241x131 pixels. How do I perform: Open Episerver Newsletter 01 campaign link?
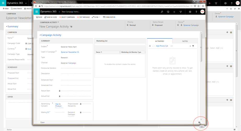click(70, 52)
